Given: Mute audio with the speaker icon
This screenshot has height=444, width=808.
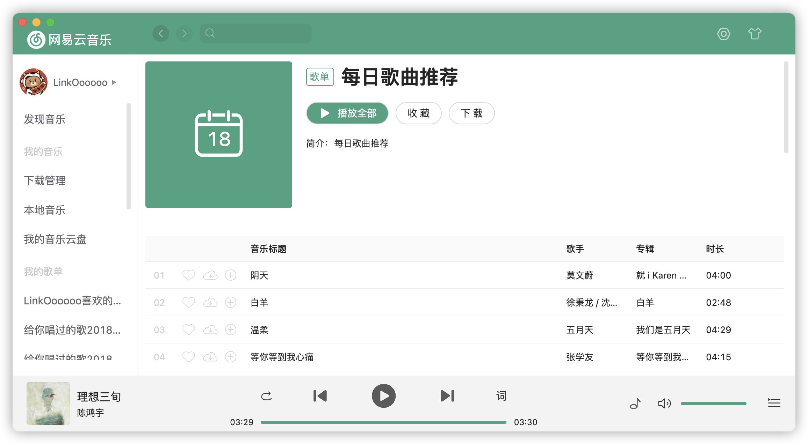Looking at the screenshot, I should click(664, 404).
